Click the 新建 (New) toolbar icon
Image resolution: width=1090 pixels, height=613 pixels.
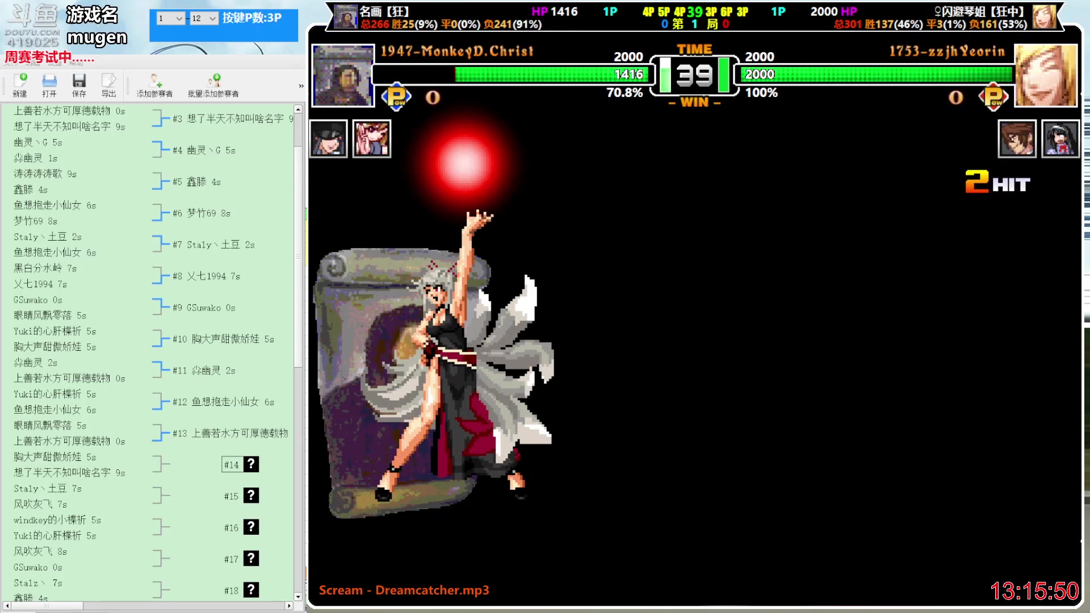click(20, 85)
